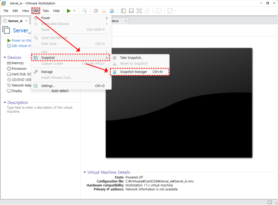Click the CD/DVD disc icon

[9, 80]
